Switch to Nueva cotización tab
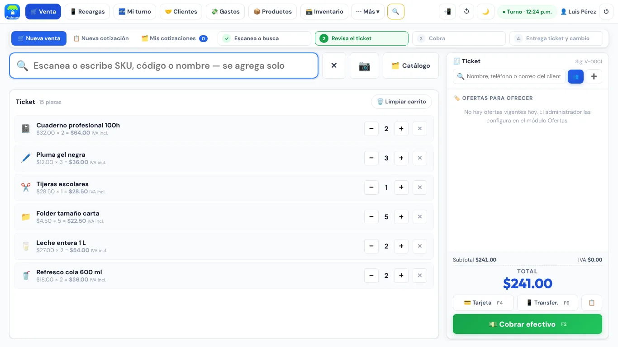618x347 pixels. (101, 38)
